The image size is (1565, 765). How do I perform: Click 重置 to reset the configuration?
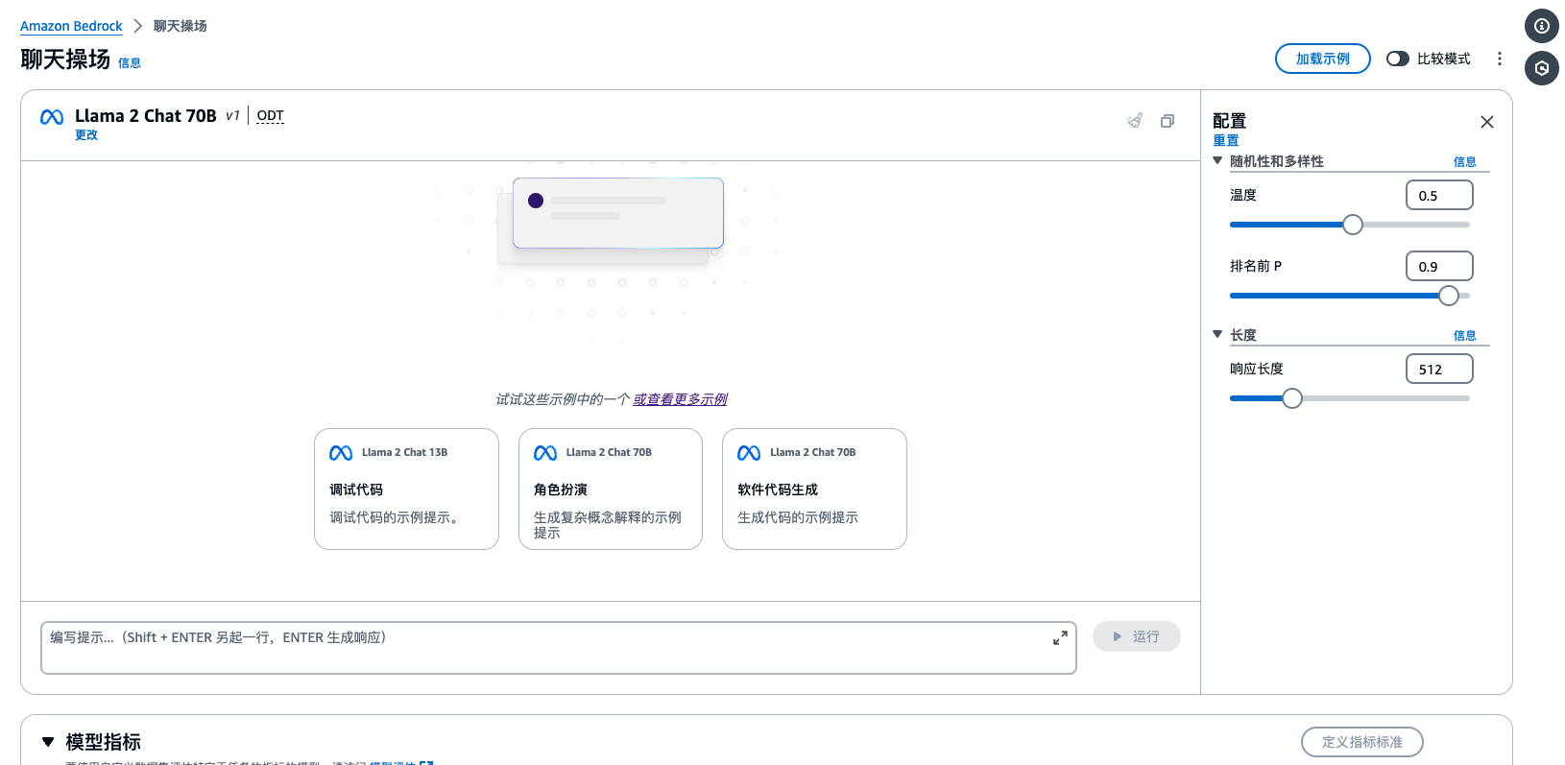1225,140
